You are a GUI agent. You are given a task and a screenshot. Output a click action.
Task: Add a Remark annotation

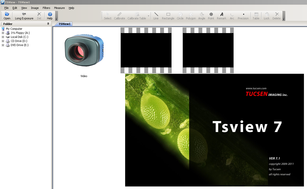coord(221,16)
